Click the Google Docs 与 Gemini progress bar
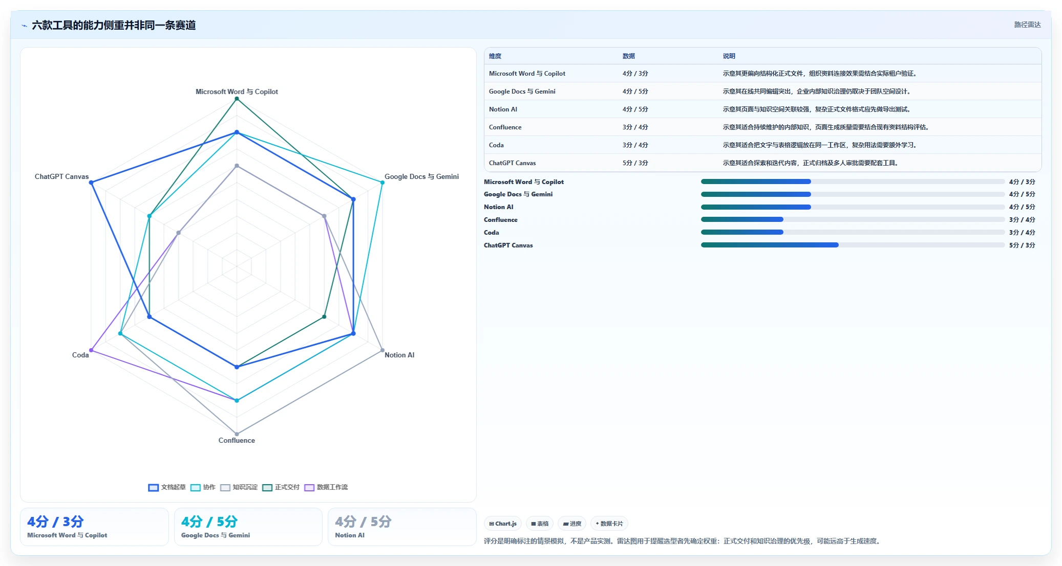The image size is (1062, 566). 853,194
